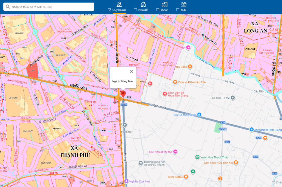Viewport: 282px width, 187px height.
Task: Click Vườn Hoa Thạch Thảo marker
Action: 197,157
